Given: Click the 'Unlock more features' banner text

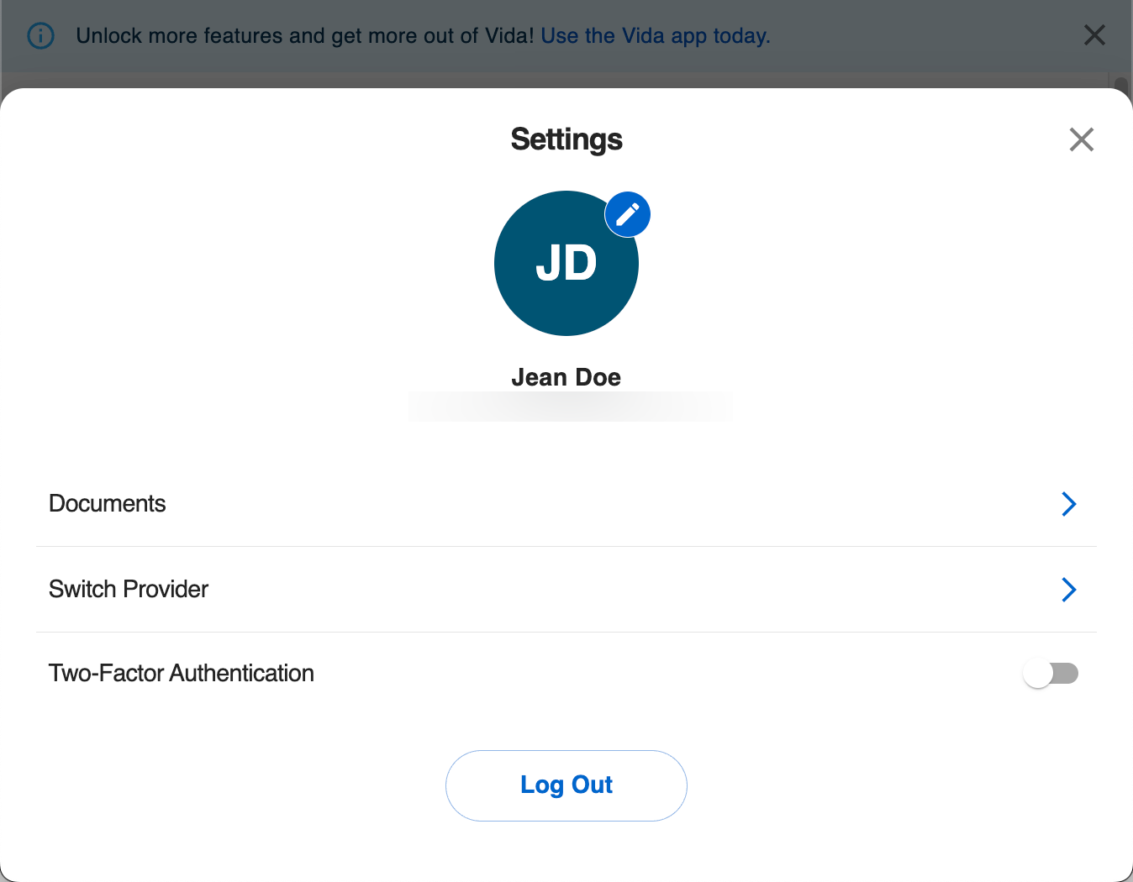Looking at the screenshot, I should (304, 36).
